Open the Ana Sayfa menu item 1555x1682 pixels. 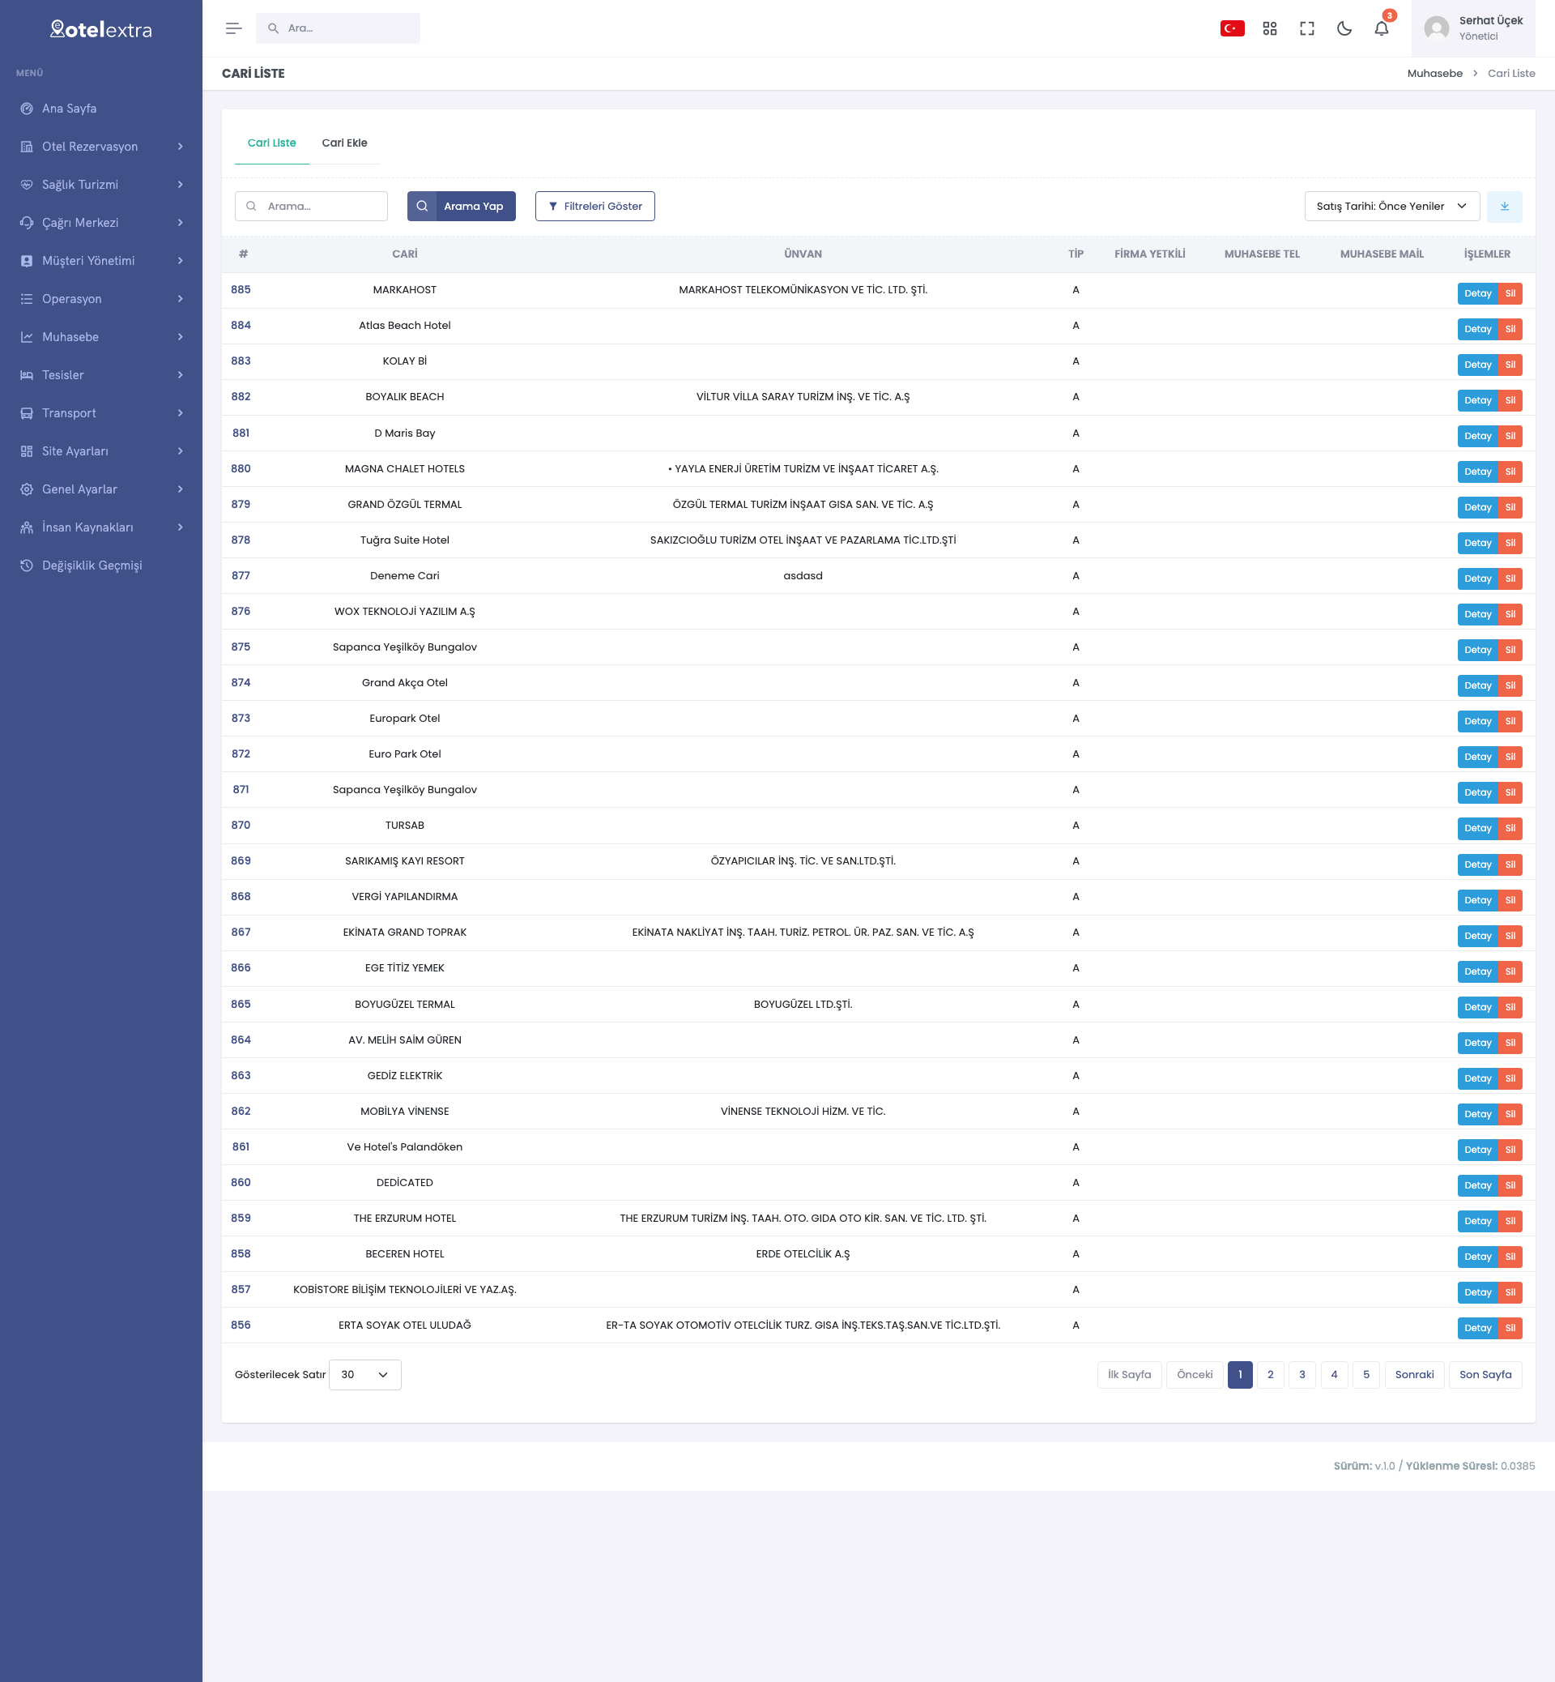(101, 109)
